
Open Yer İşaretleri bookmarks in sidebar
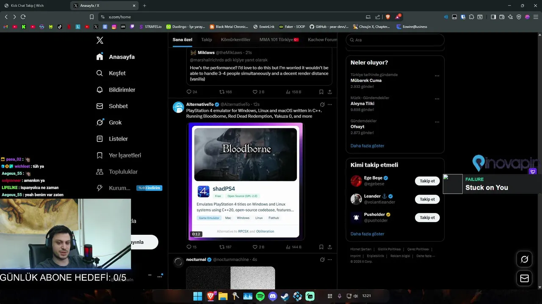(119, 155)
